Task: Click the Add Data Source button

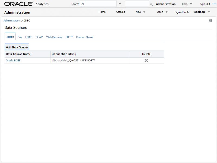Action: 17,47
